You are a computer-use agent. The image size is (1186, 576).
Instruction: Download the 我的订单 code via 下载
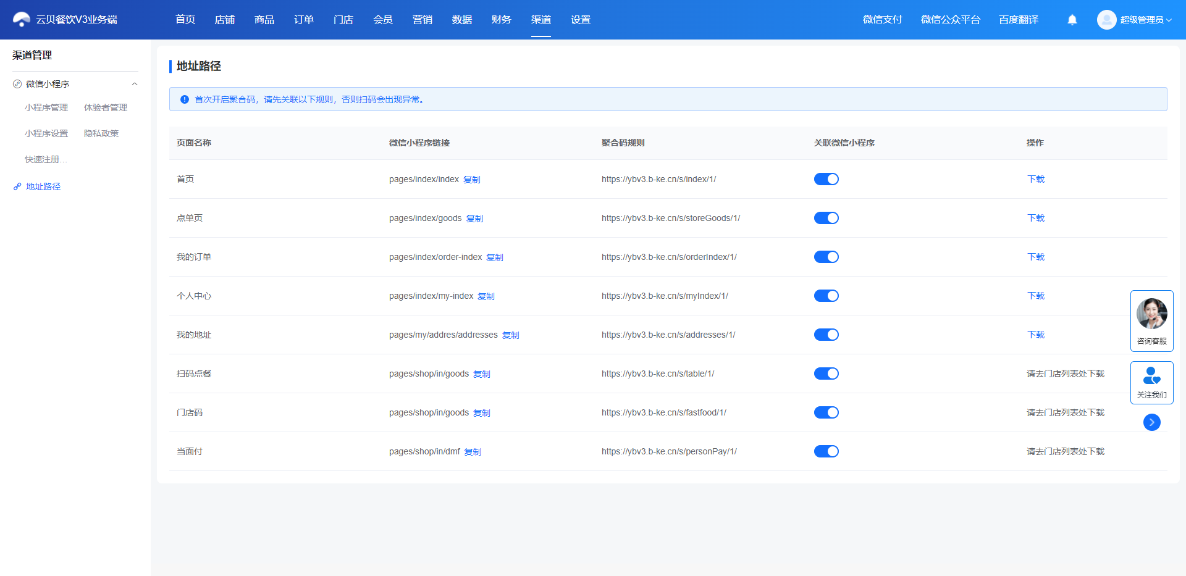tap(1036, 257)
